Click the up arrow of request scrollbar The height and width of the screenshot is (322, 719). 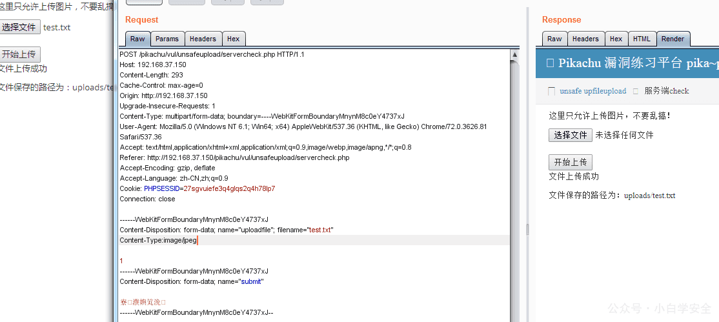pos(514,55)
